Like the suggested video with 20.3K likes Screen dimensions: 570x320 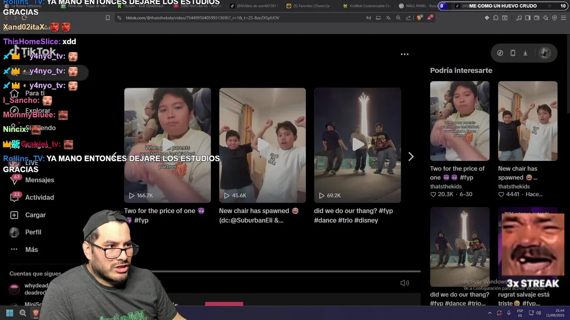pos(433,194)
